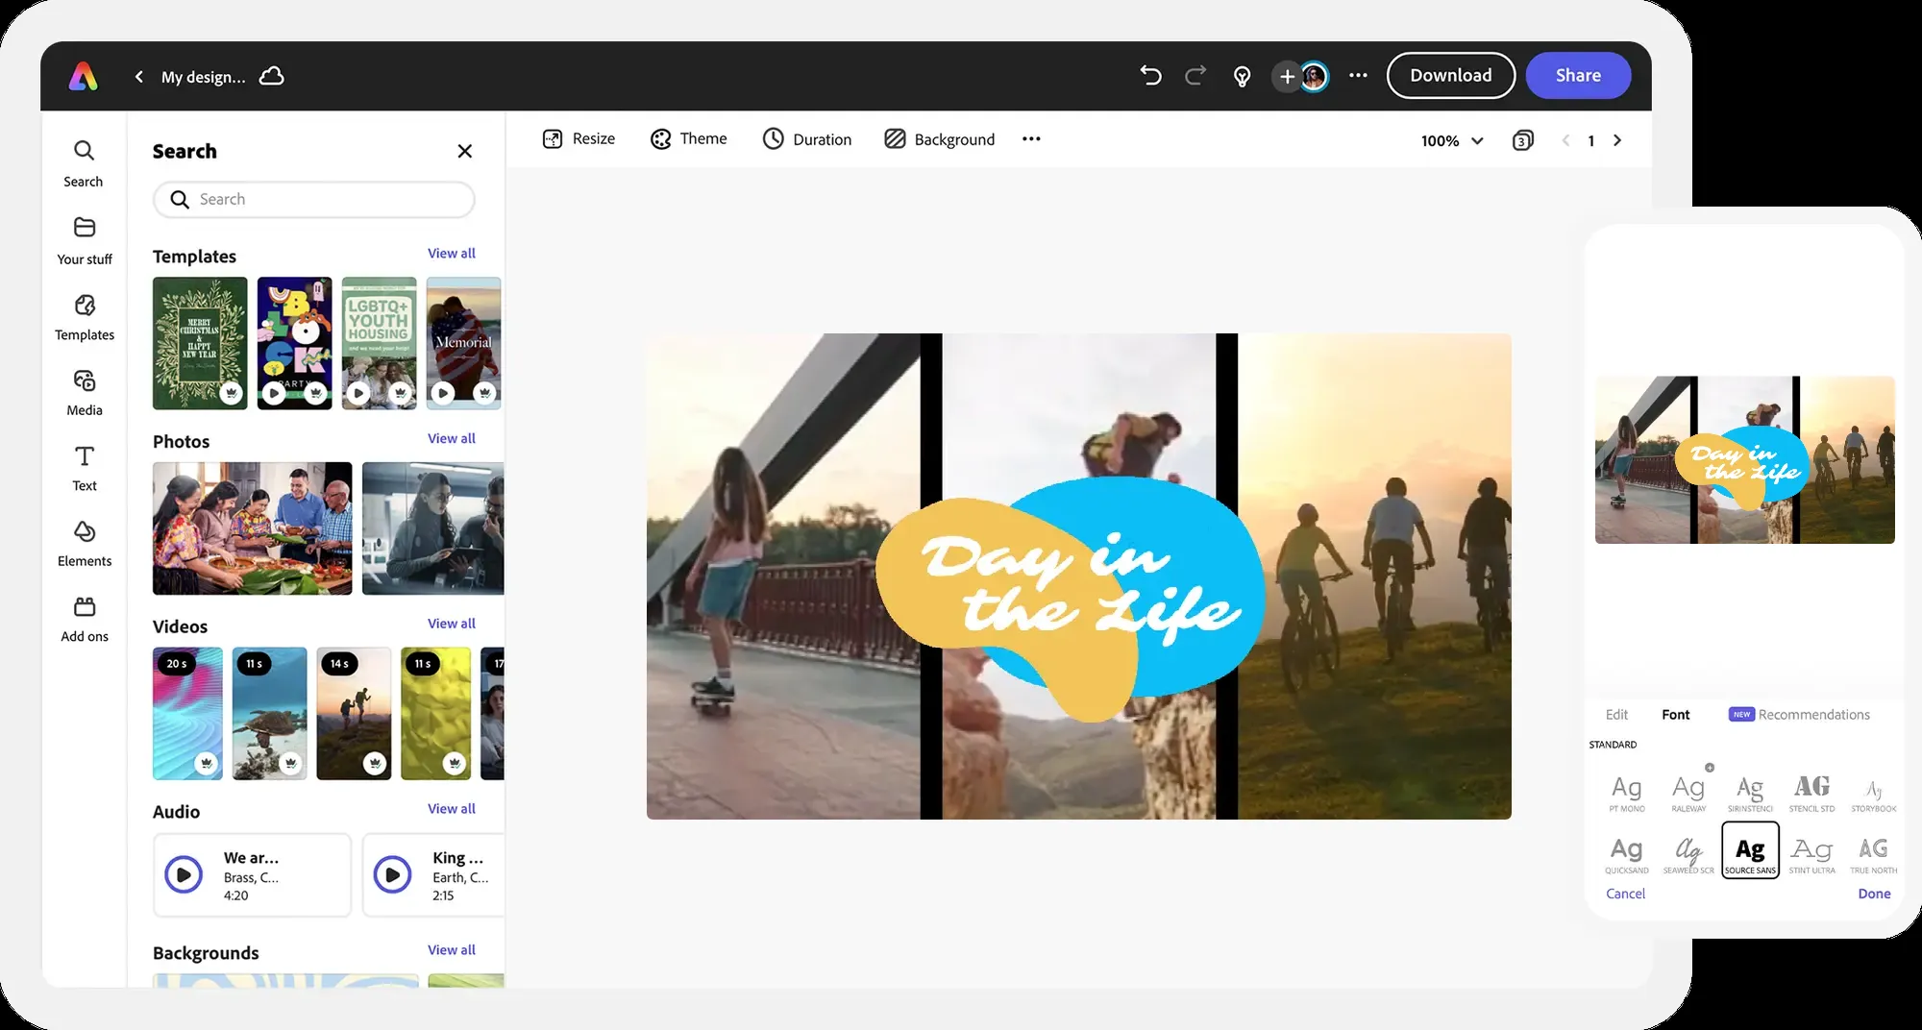Open the Elements panel in sidebar
Screen dimensions: 1922x1030
pos(85,543)
